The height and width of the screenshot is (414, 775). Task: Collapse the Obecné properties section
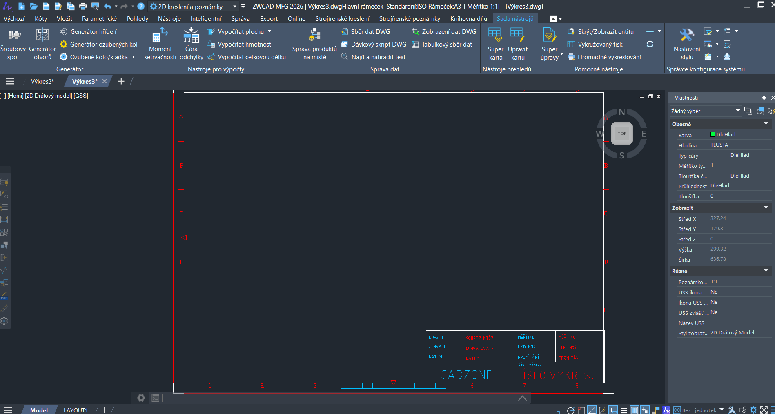pos(766,124)
